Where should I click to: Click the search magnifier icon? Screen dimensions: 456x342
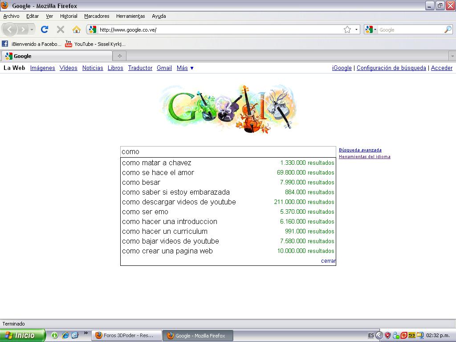[x=448, y=29]
